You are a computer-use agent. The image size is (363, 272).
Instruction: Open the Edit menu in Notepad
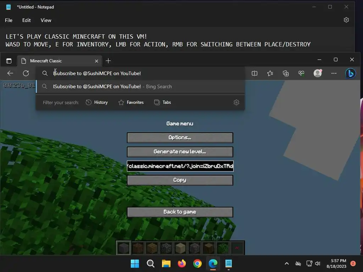pyautogui.click(x=26, y=20)
